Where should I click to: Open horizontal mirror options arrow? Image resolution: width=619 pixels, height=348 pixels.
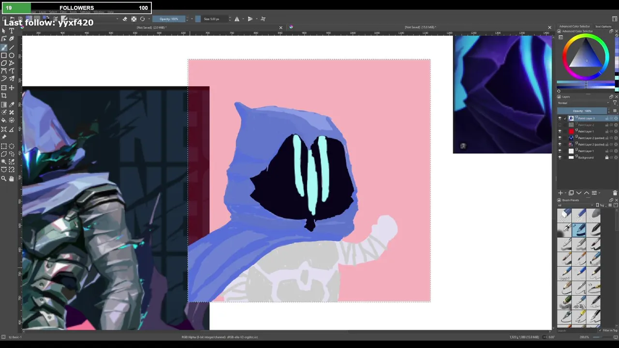[x=243, y=19]
